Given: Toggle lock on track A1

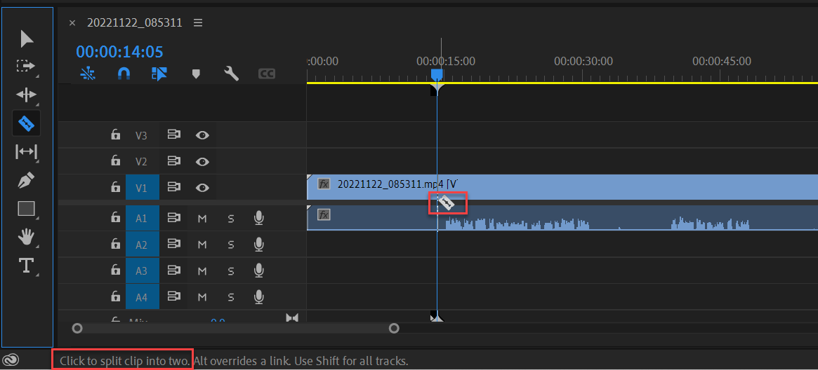Looking at the screenshot, I should (115, 219).
